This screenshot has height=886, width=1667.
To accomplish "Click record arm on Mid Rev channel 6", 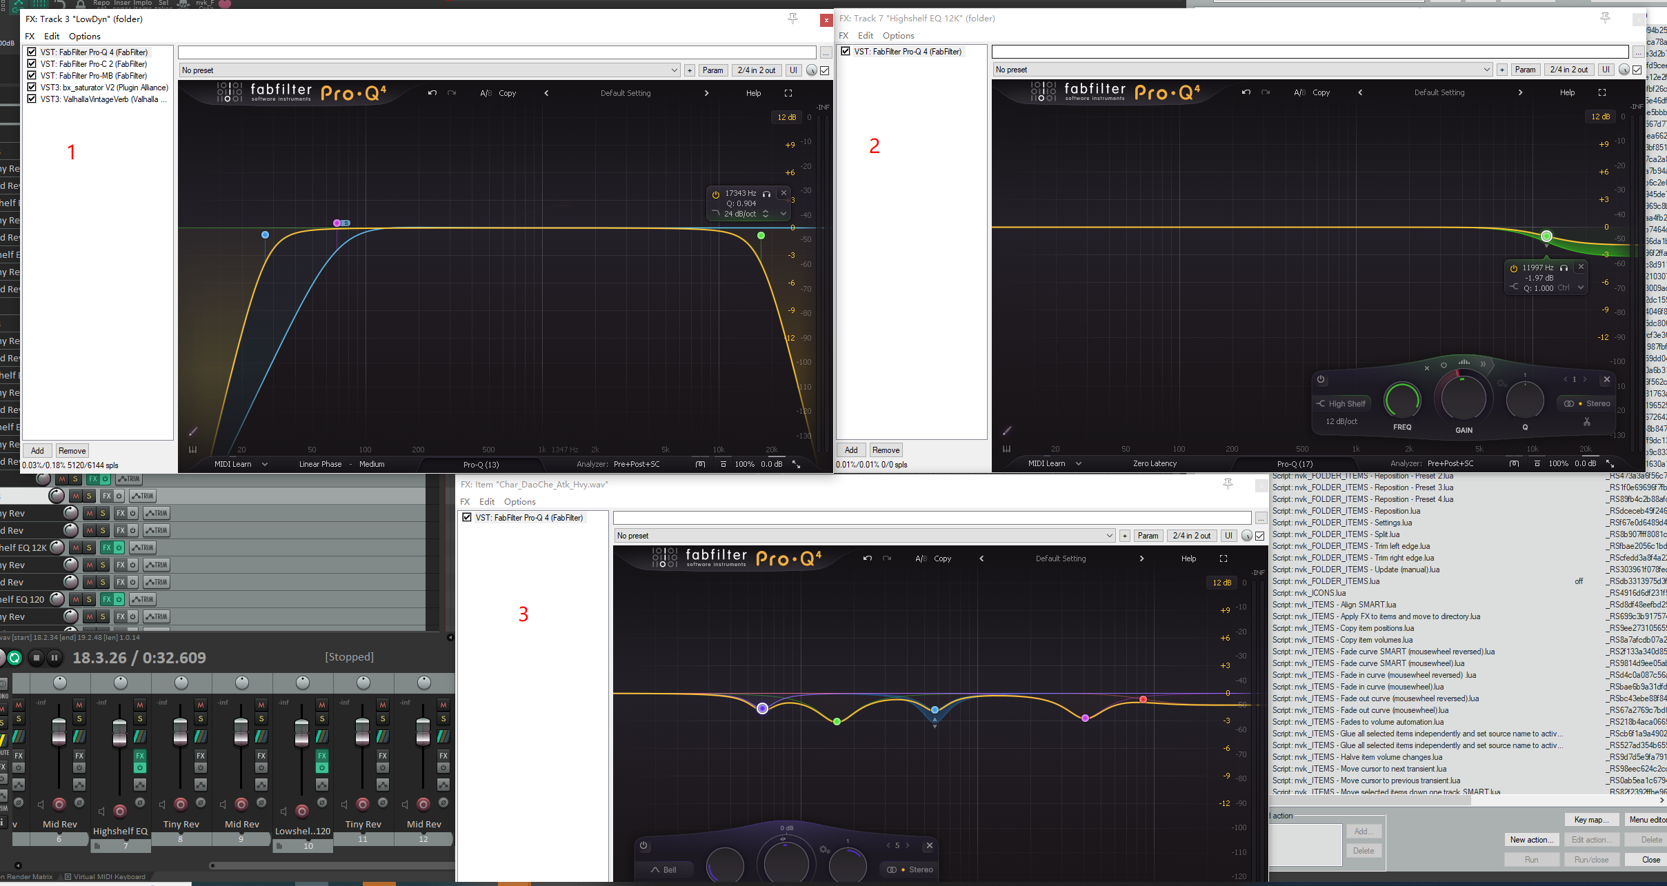I will click(59, 804).
